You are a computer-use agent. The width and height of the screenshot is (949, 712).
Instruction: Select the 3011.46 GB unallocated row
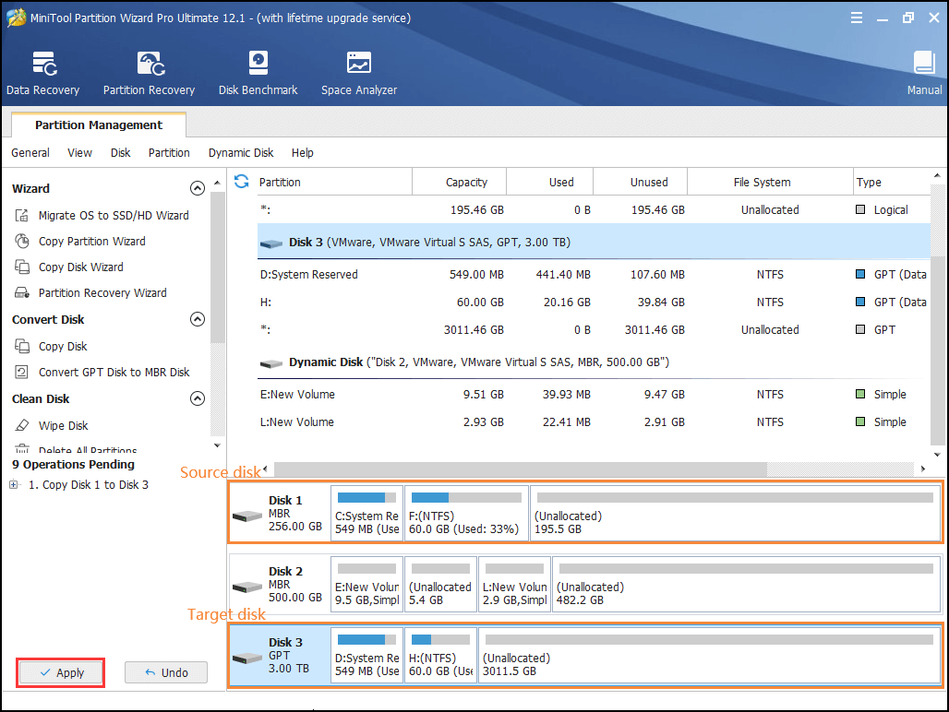click(x=594, y=330)
